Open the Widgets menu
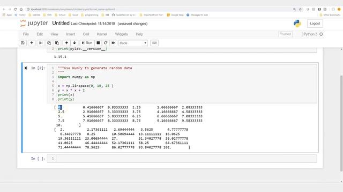 coord(122,34)
